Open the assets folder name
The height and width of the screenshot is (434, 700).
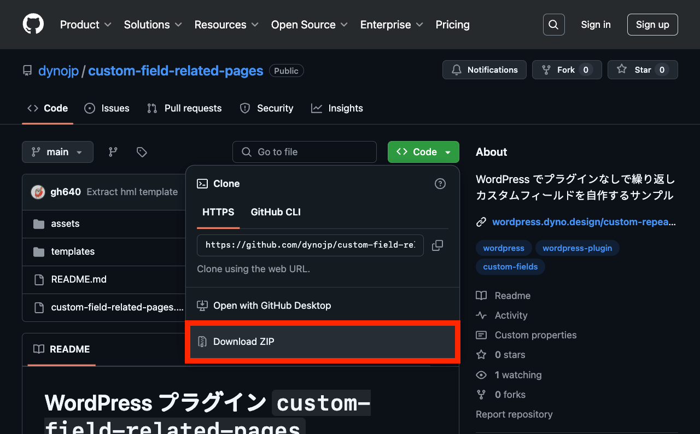[65, 224]
